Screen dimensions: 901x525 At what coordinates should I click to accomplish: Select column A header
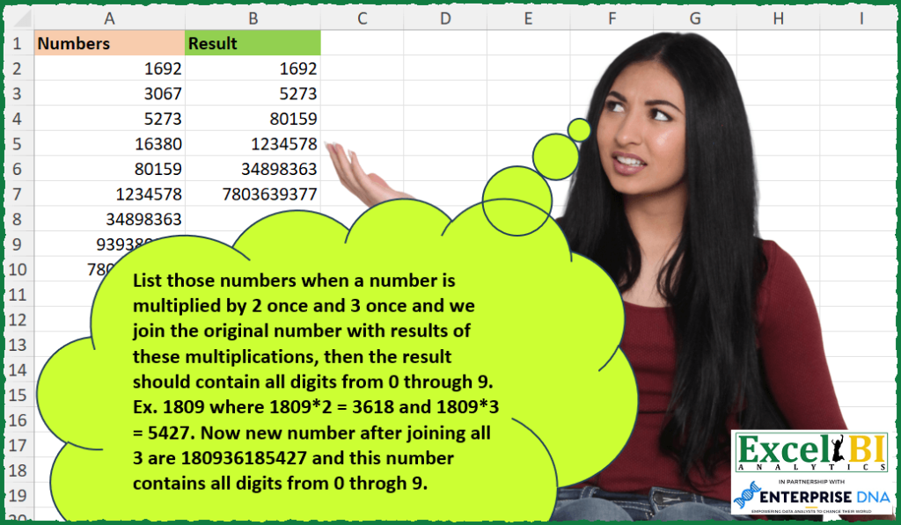point(109,18)
